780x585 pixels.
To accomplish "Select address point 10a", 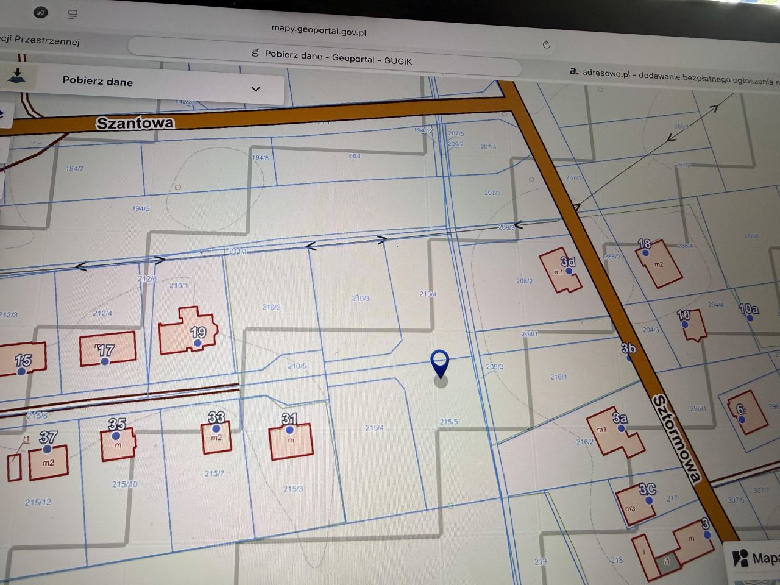I will click(748, 309).
